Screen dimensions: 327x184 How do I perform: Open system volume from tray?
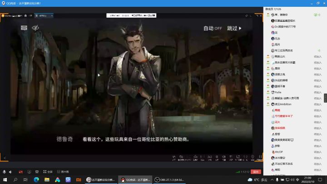292,179
